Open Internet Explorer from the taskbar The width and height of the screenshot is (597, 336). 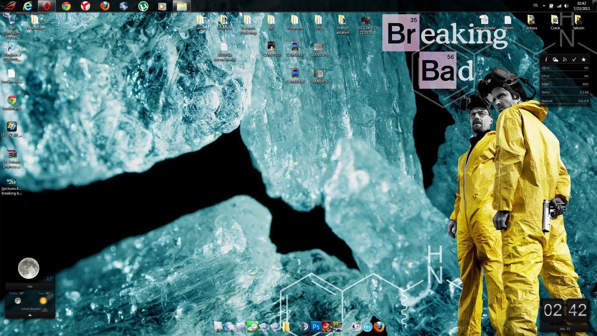pos(28,6)
